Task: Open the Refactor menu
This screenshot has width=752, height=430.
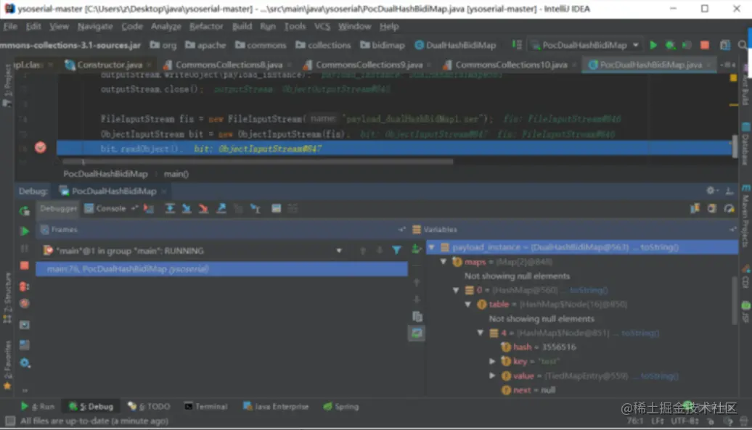Action: 205,26
